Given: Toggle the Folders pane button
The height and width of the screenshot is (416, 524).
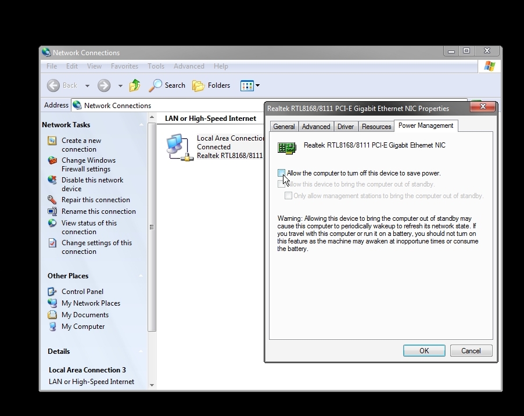Looking at the screenshot, I should click(x=211, y=85).
